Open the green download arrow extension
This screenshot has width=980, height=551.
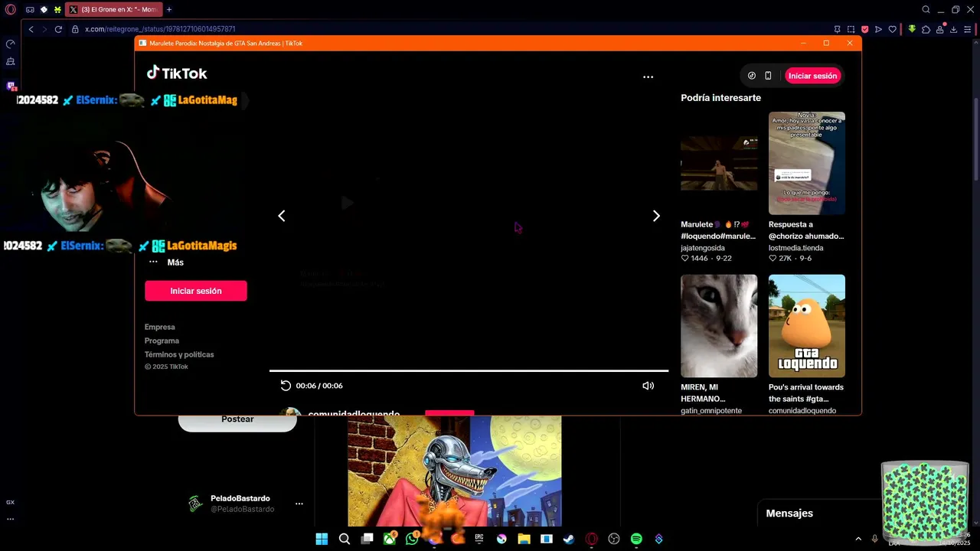(x=912, y=29)
